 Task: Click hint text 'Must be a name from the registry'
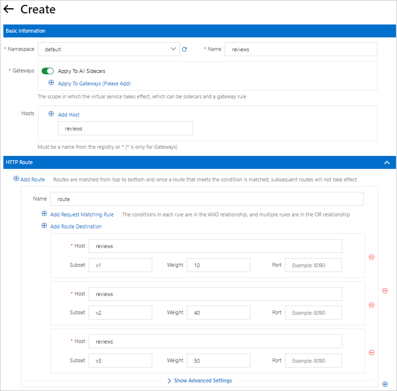point(107,147)
